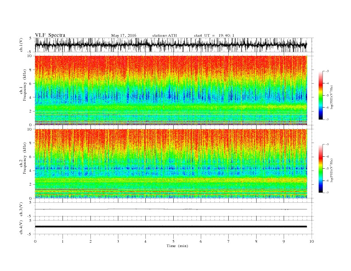This screenshot has width=351, height=271.
Task: Click the upper PSD colorbar next to ch.1
Action: point(320,95)
